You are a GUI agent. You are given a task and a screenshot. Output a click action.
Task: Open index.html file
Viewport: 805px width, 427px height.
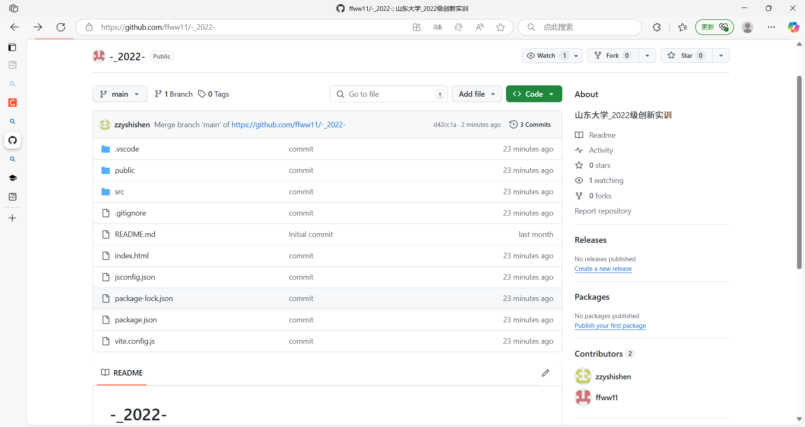tap(132, 256)
